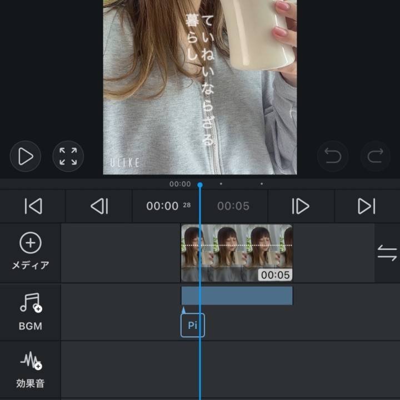Tap the Pi marker below the BGM clip

click(x=192, y=325)
